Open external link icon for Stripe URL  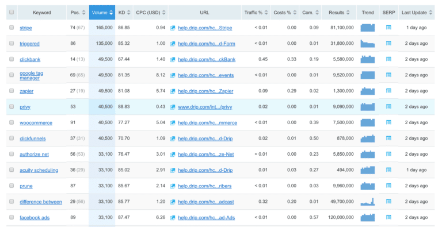pyautogui.click(x=173, y=28)
